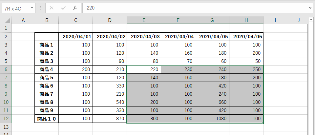Screen dimensions: 315x135
Task: Click the Cancel X icon in formula bar
Action: (52, 8)
